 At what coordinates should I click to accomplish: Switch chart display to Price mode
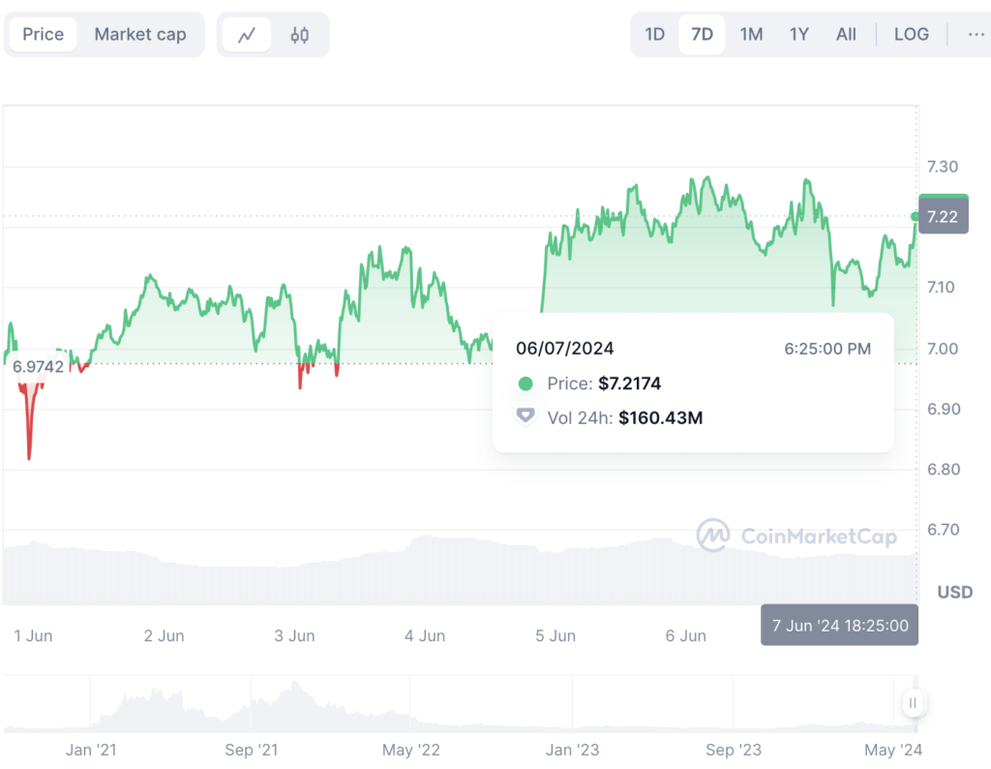(41, 34)
